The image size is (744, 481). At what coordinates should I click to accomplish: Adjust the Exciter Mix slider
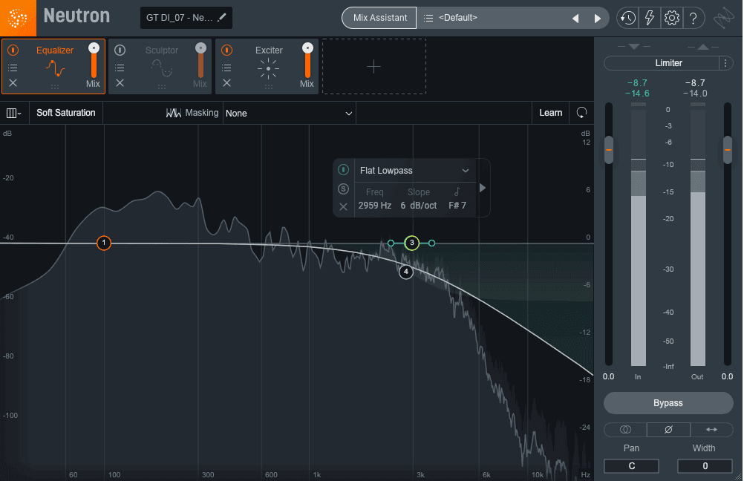(x=307, y=61)
